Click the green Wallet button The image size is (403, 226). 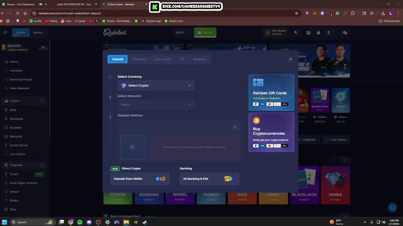205,32
